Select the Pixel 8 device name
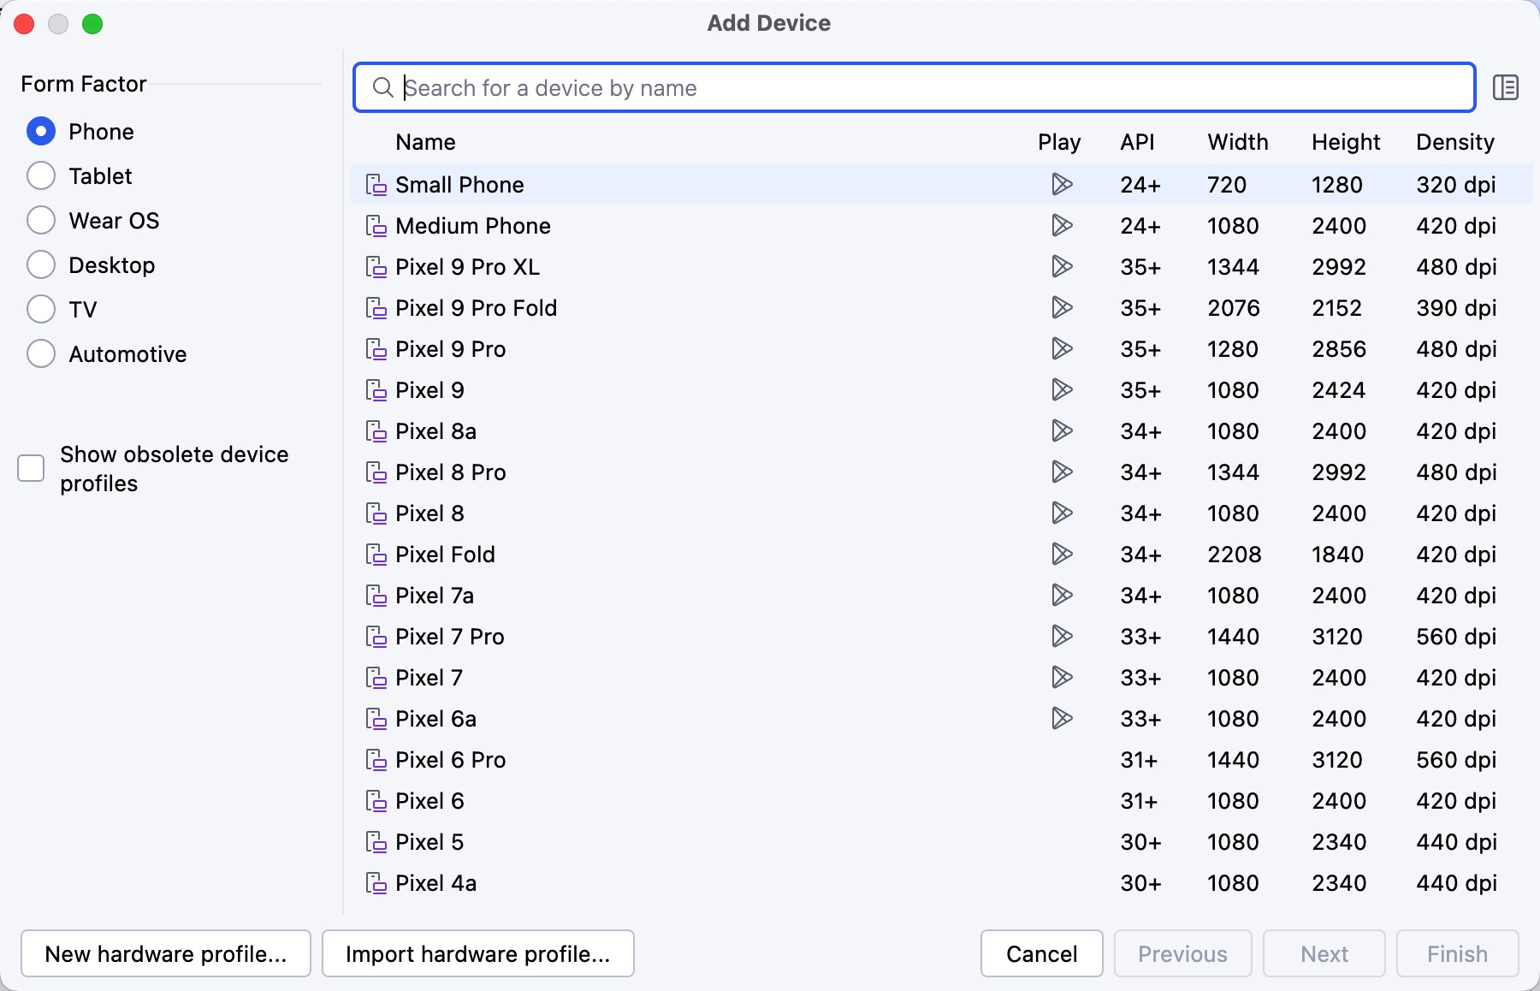 click(x=429, y=513)
